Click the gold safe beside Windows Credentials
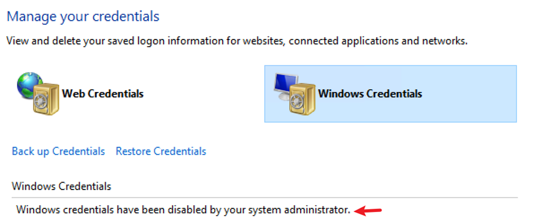The width and height of the screenshot is (539, 223). coord(303,99)
